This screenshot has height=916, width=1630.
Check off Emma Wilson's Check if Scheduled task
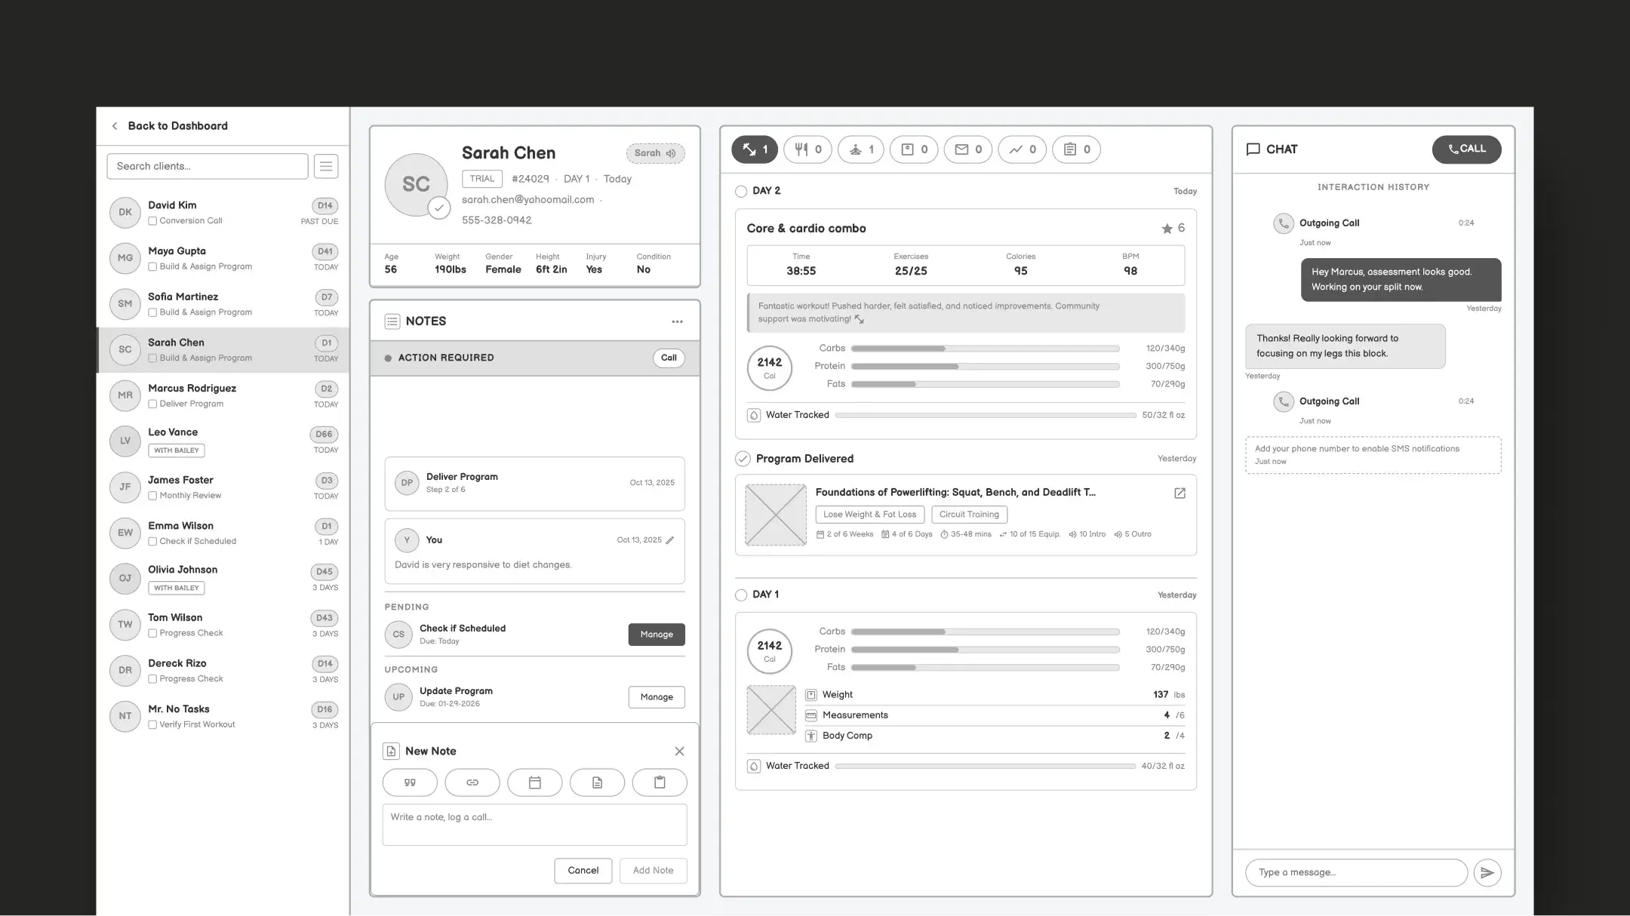coord(153,541)
